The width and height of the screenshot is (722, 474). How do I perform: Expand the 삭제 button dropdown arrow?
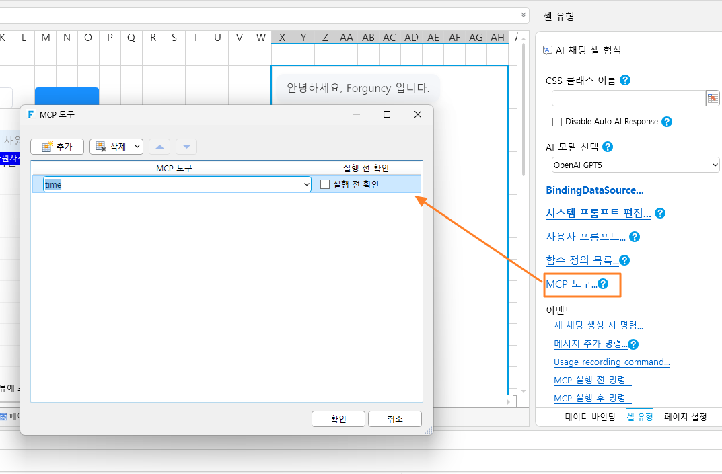point(137,147)
